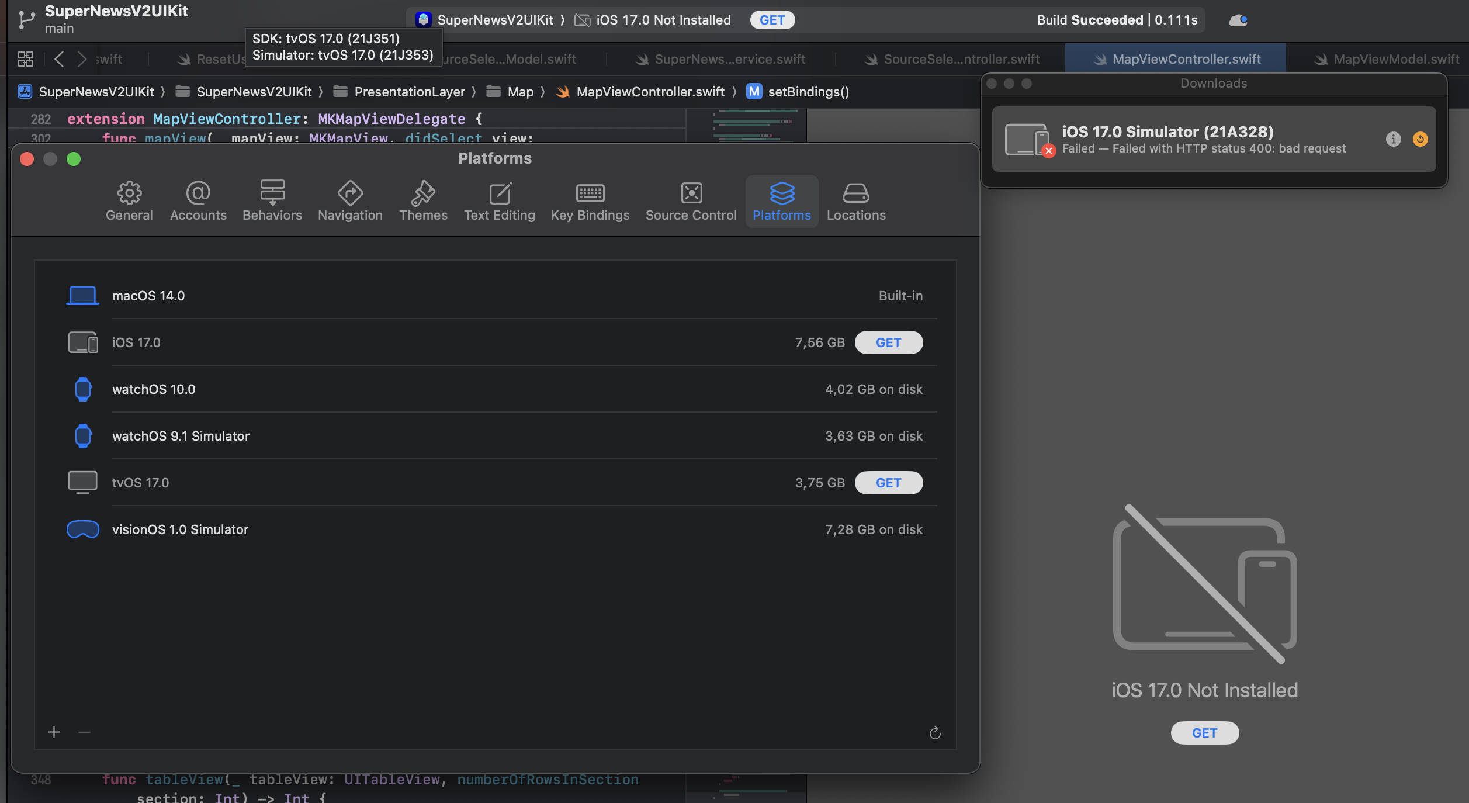
Task: Open the Accounts preferences tab
Action: pyautogui.click(x=198, y=201)
